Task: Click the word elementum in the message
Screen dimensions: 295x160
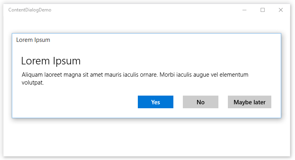Action: [234, 75]
